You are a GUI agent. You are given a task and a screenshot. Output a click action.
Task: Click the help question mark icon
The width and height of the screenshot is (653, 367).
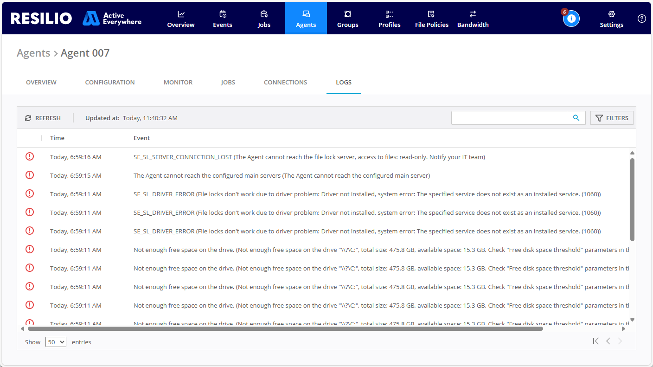[x=641, y=19]
